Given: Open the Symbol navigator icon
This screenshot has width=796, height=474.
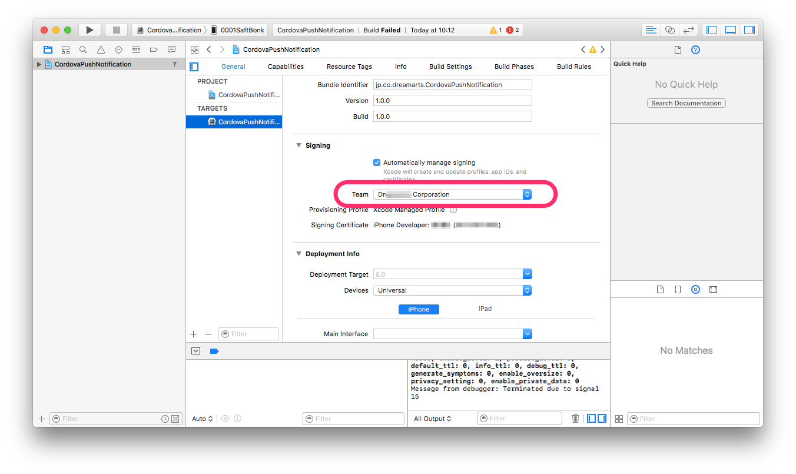Looking at the screenshot, I should 66,49.
